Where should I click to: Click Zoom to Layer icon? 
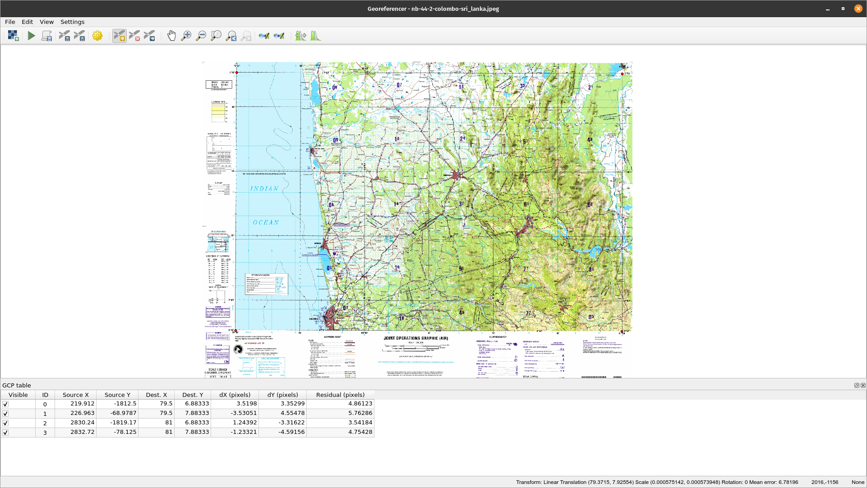pos(216,36)
